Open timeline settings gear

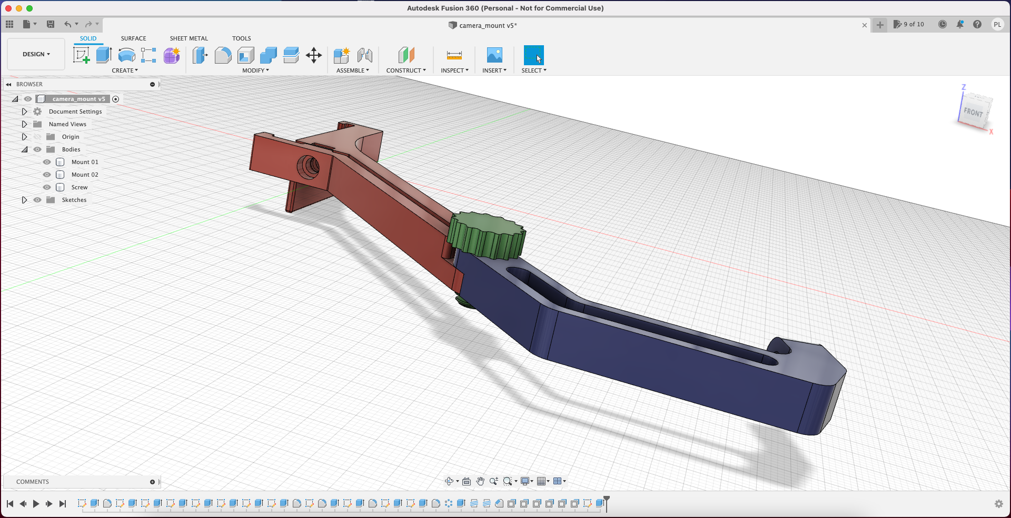[x=998, y=504]
